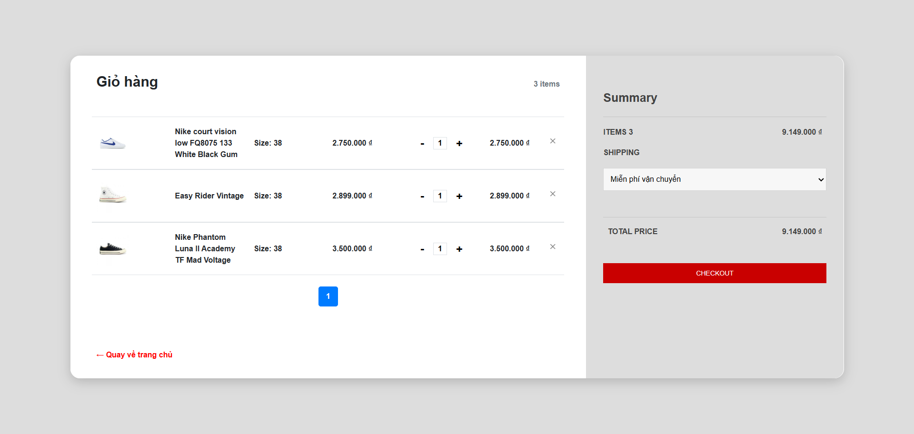
Task: Click the 3 items count label
Action: click(546, 84)
